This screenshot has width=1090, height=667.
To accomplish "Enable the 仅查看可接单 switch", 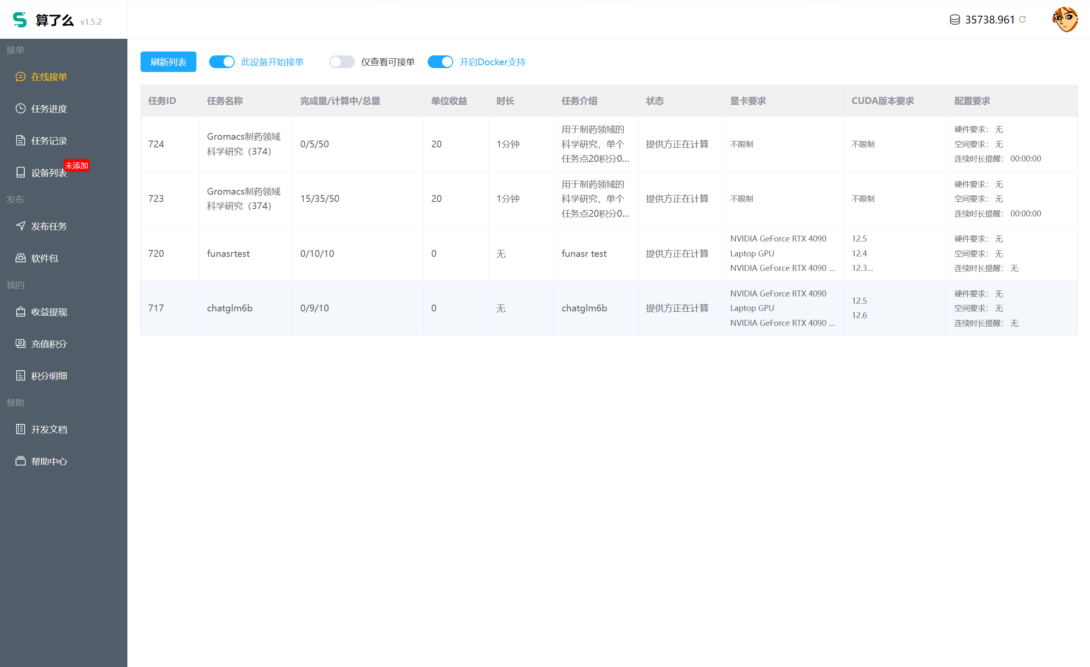I will [x=342, y=62].
